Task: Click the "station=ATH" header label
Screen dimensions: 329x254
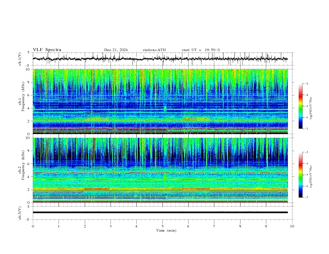Action: coord(154,50)
